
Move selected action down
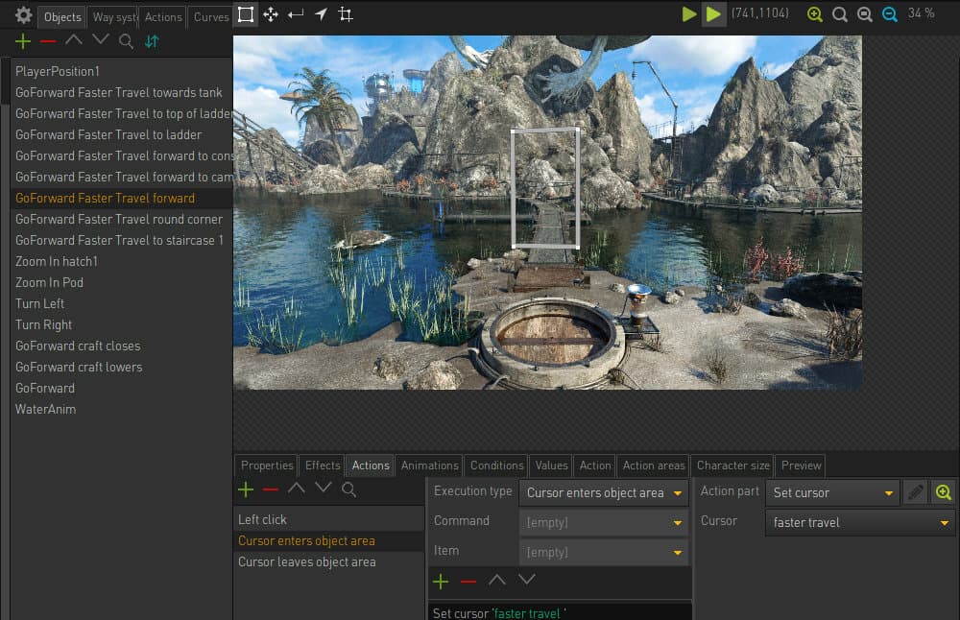(324, 488)
